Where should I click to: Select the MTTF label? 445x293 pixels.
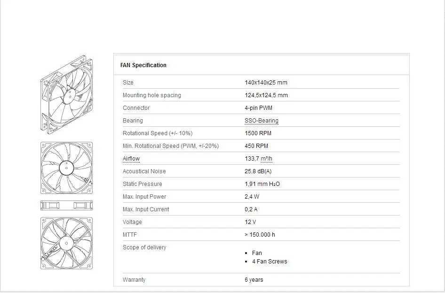point(130,235)
